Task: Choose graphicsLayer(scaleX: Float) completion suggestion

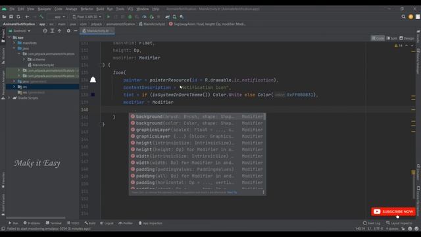Action: click(x=197, y=130)
